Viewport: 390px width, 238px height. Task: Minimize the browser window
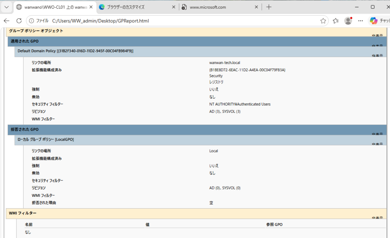point(356,7)
